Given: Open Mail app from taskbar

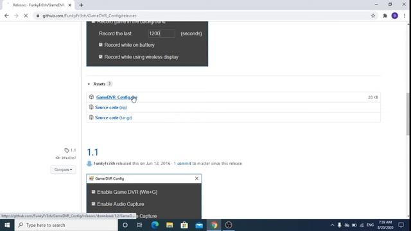Looking at the screenshot, I should pyautogui.click(x=199, y=225).
